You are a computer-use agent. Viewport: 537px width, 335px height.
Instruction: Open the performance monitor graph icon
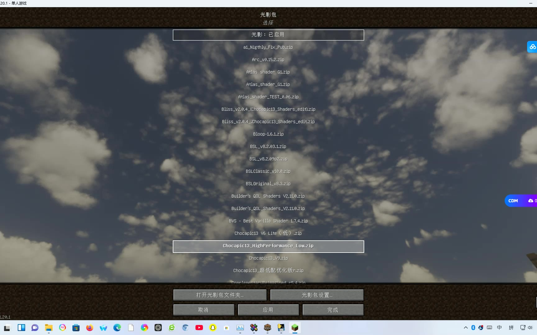click(240, 328)
